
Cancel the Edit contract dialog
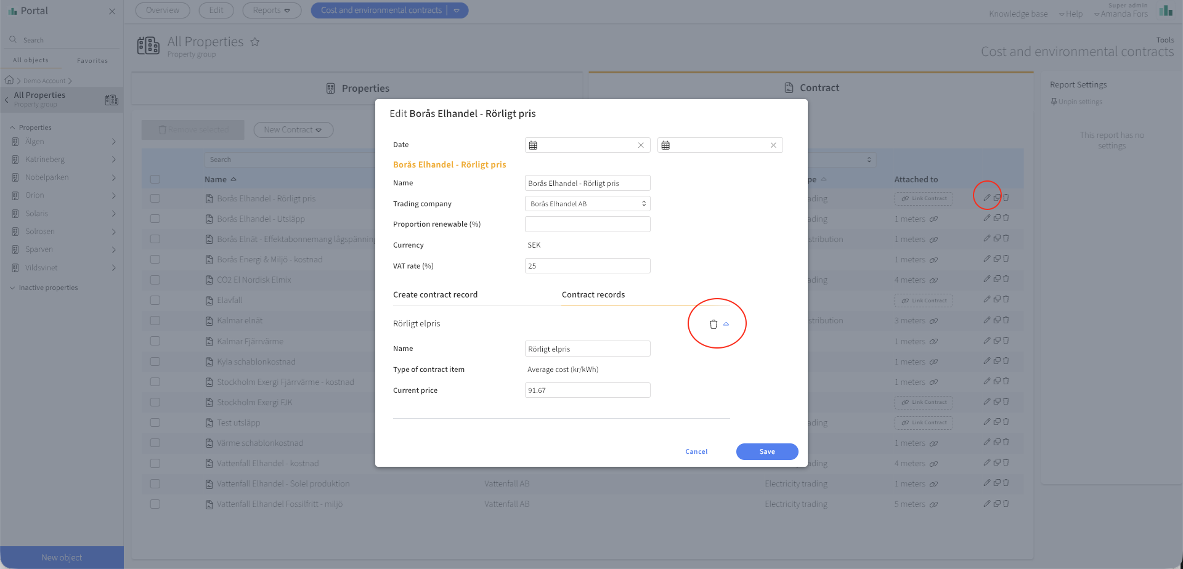pos(696,451)
